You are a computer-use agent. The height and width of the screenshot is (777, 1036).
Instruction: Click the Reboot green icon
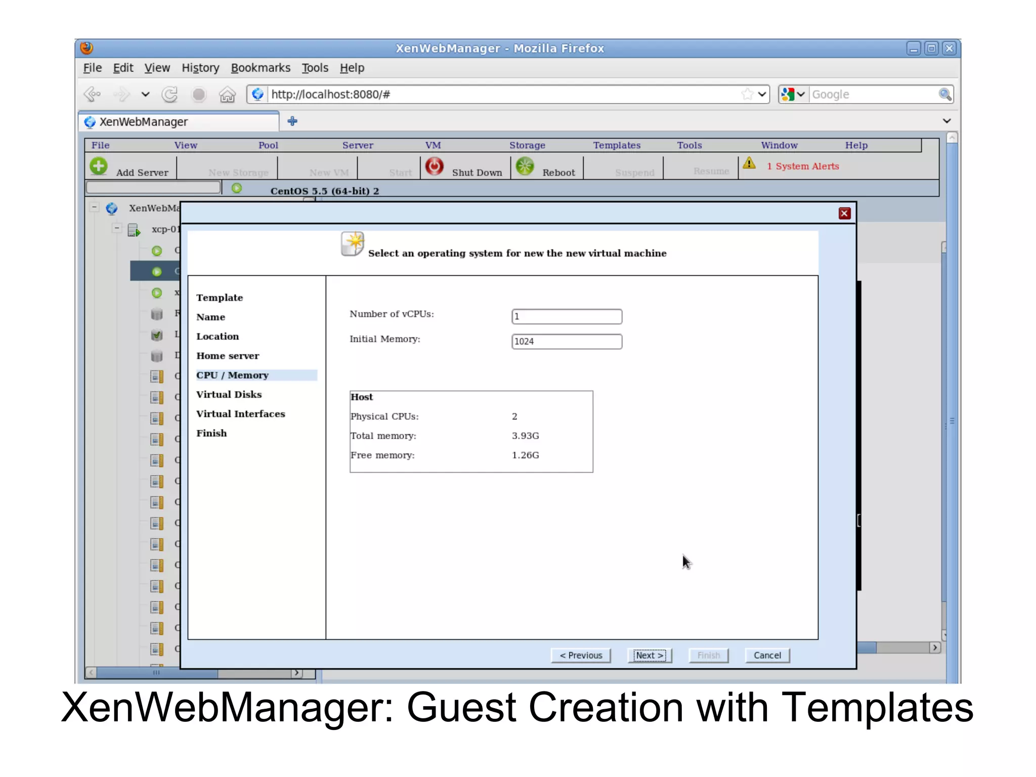[525, 166]
